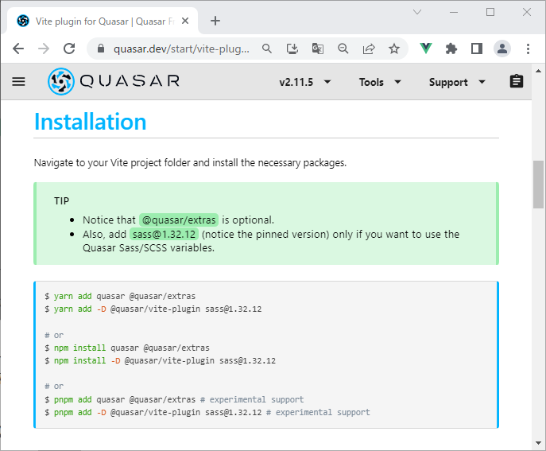Click the address bar URL

pyautogui.click(x=181, y=49)
